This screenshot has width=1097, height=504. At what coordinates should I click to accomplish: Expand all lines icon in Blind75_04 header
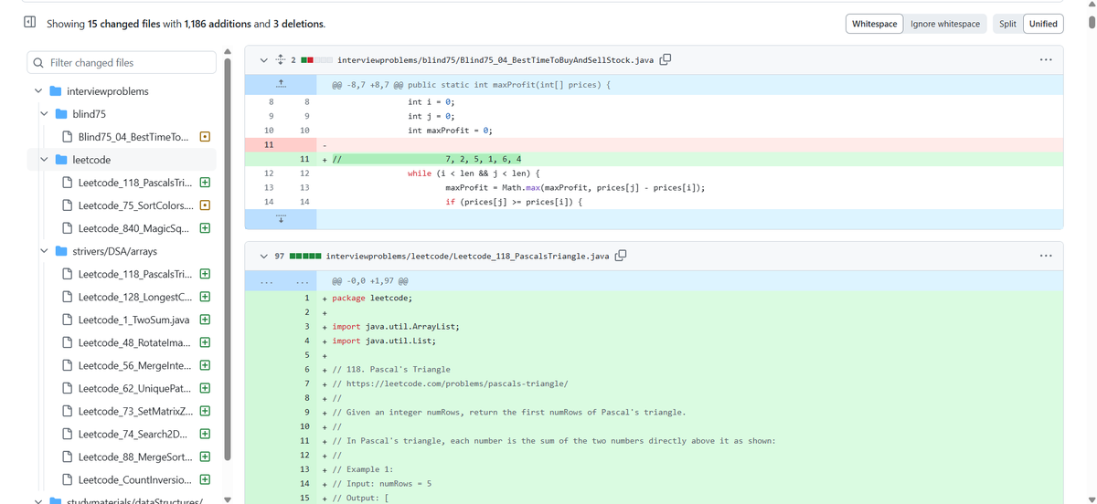[x=281, y=60]
